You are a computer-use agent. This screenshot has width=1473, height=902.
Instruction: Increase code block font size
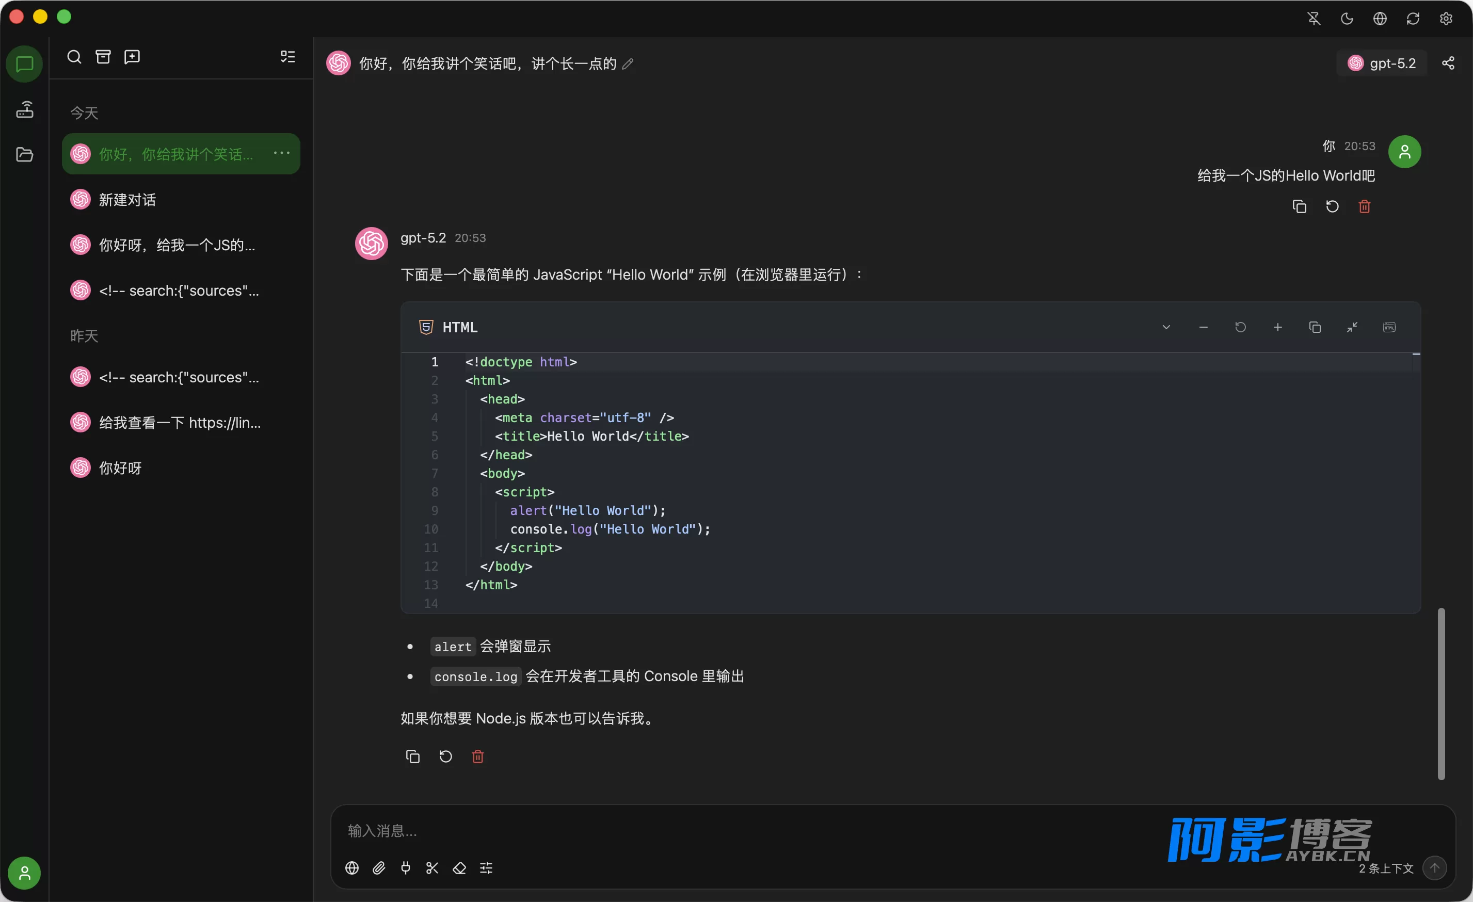coord(1277,327)
